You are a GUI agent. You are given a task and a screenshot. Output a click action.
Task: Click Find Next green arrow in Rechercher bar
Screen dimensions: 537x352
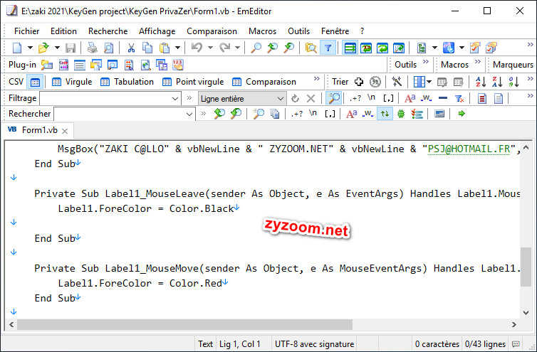pyautogui.click(x=236, y=114)
